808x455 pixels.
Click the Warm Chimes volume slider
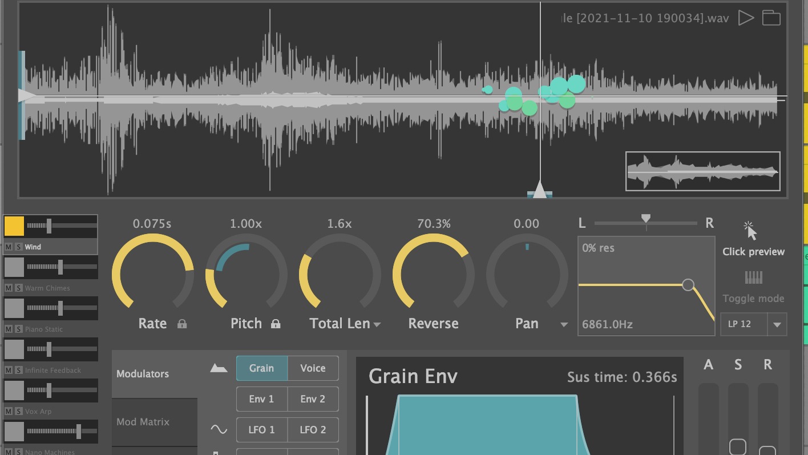62,267
